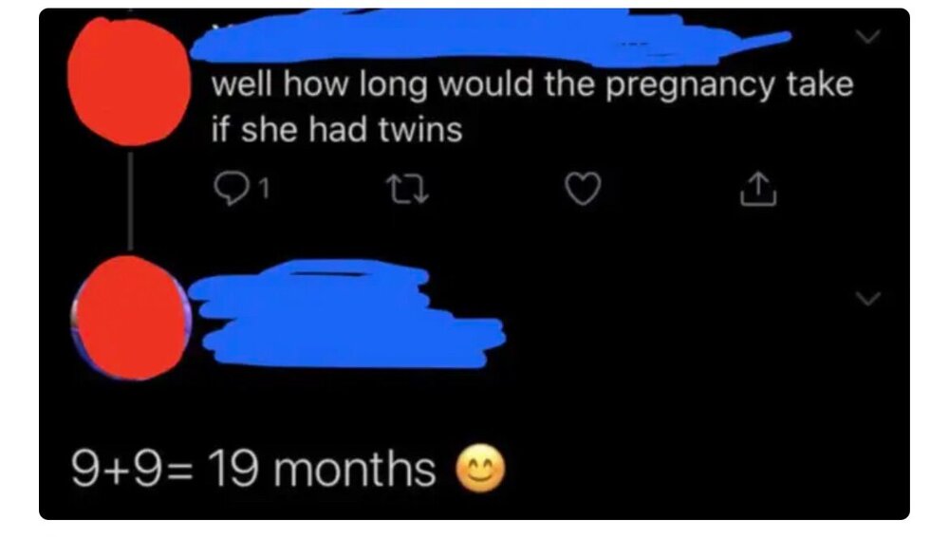Like the twins tweet with the heart

(583, 189)
